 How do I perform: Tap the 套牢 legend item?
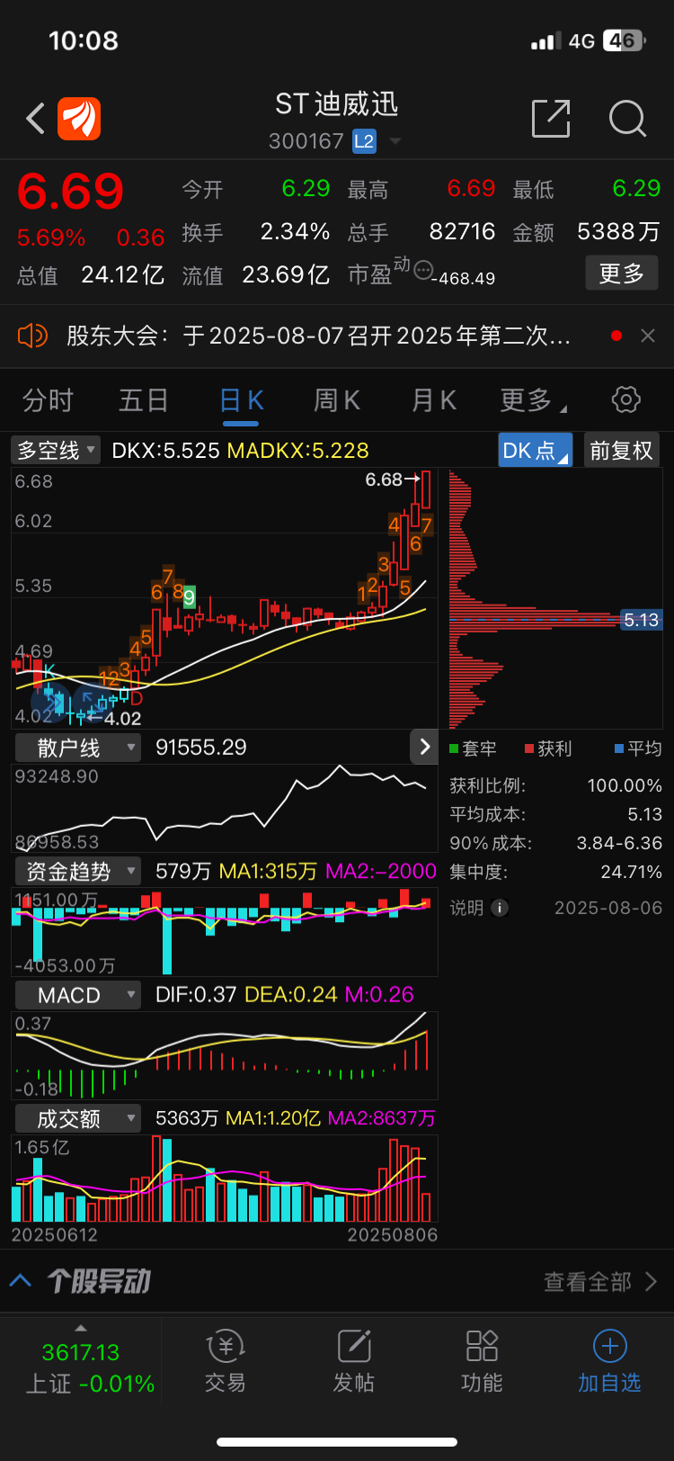pos(473,748)
